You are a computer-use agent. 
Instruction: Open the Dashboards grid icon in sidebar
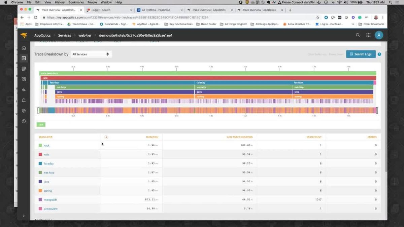tap(24, 69)
